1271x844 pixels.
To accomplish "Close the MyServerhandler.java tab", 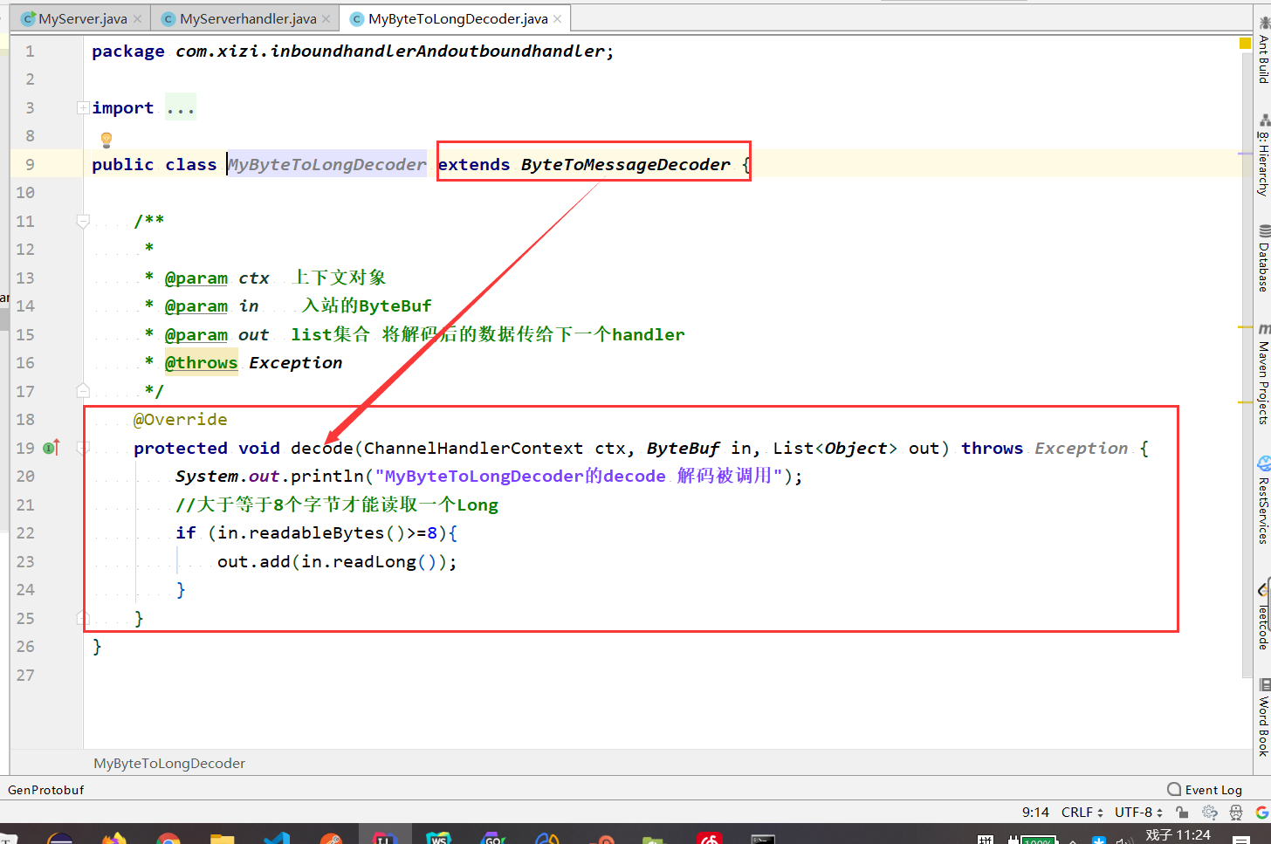I will 326,18.
